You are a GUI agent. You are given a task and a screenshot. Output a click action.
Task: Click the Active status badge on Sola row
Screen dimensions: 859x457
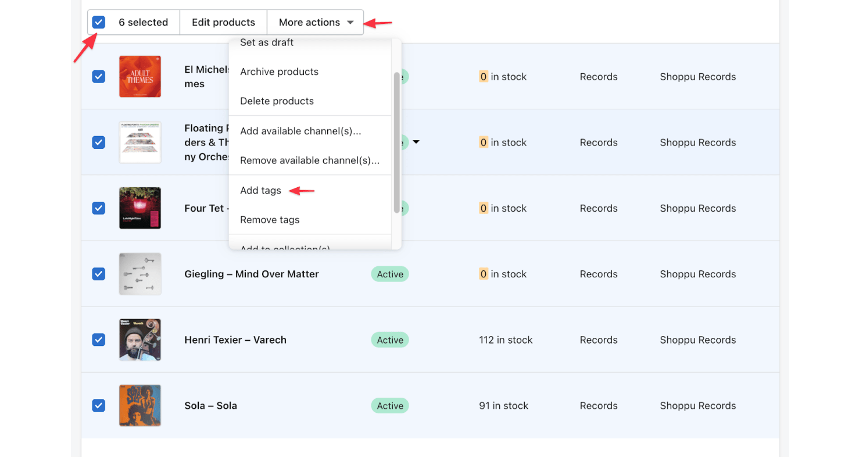pos(389,405)
